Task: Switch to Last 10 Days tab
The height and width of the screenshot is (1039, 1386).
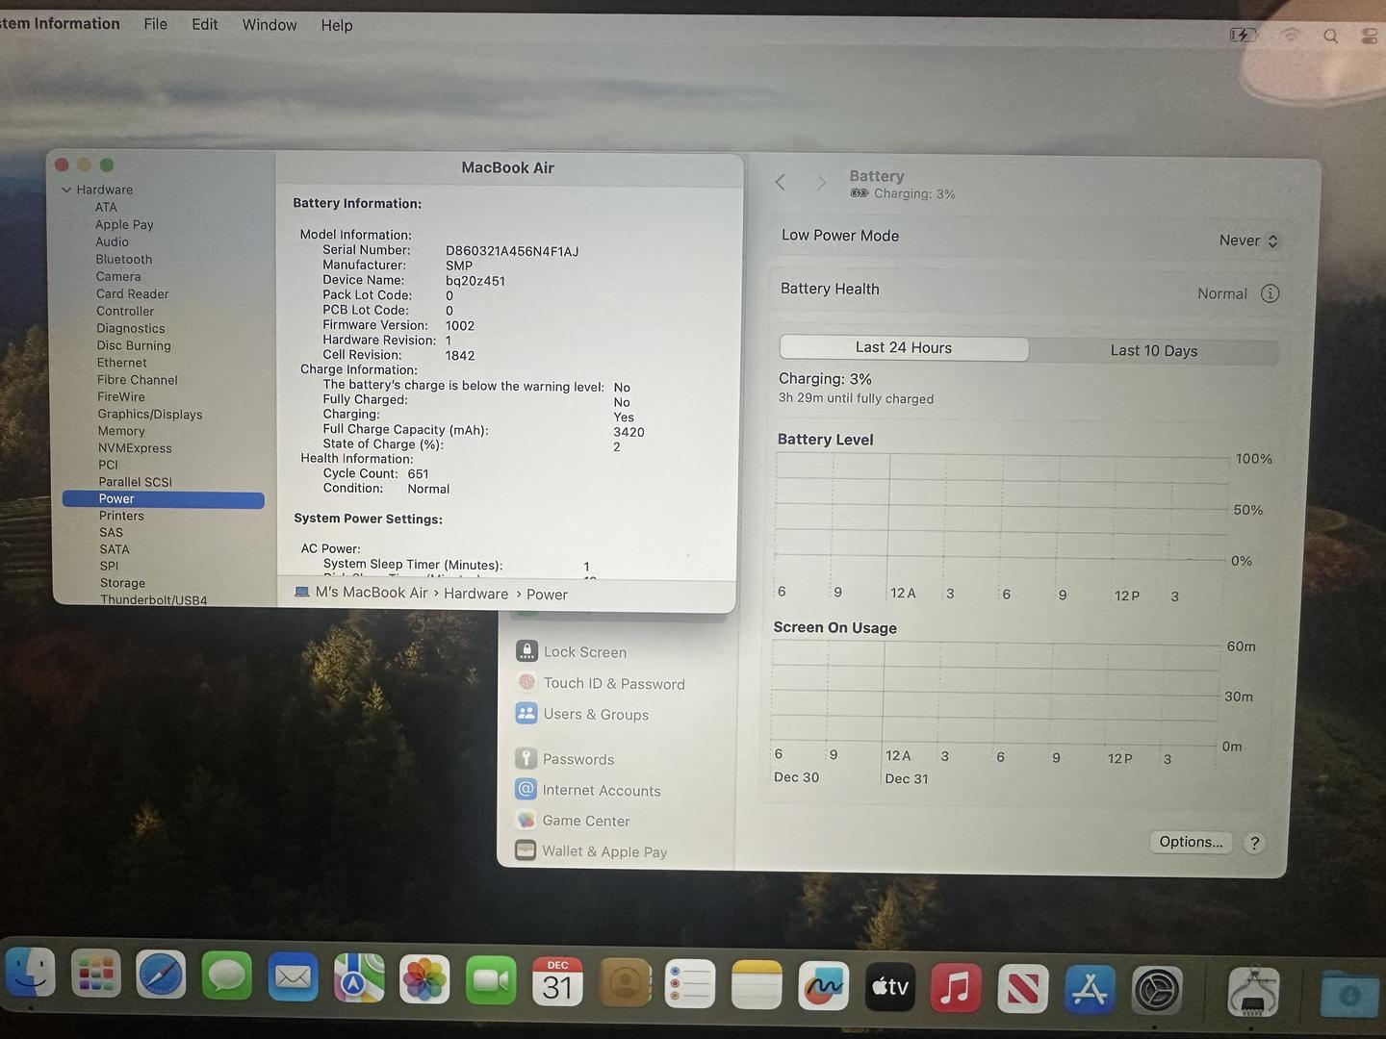Action: click(1153, 350)
